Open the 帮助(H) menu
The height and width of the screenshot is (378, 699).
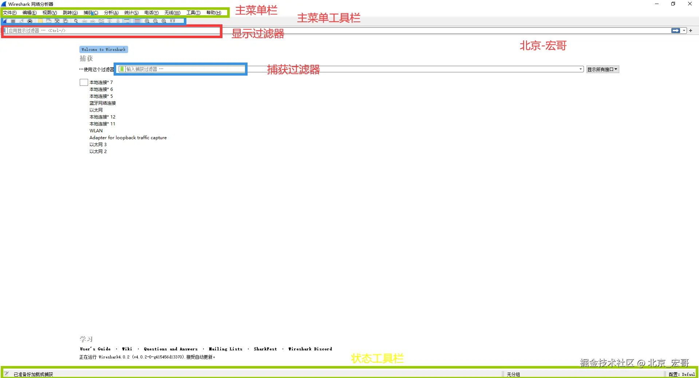214,13
